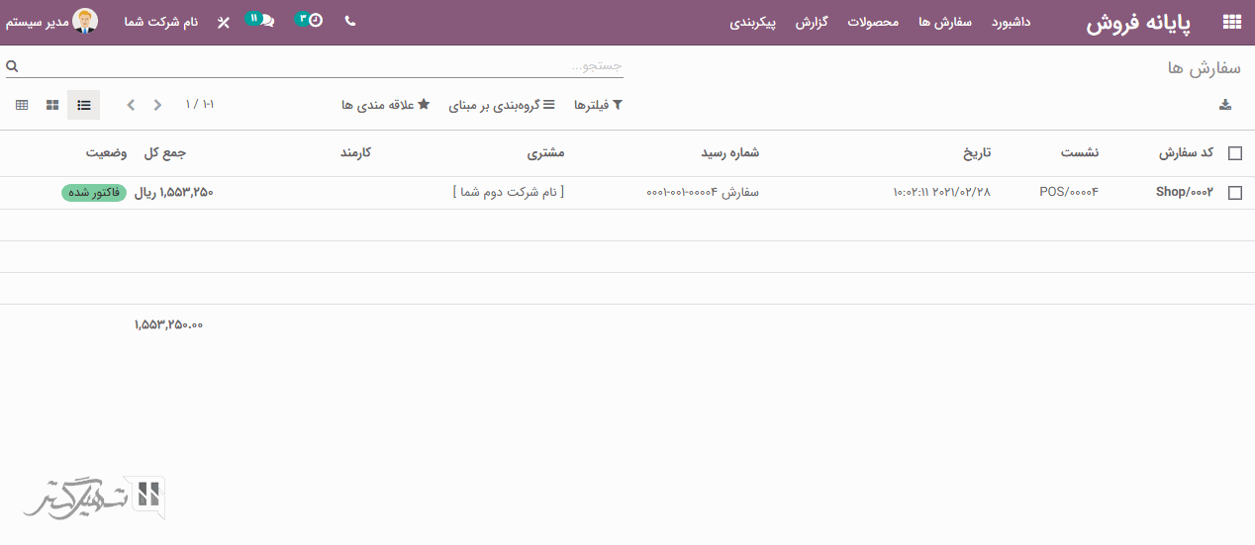This screenshot has width=1255, height=545.
Task: Expand the علاقه مندی ها favorites dropdown
Action: [386, 105]
